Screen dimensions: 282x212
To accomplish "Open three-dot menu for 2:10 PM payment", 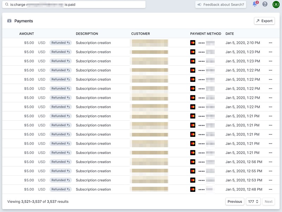I will 270,43.
